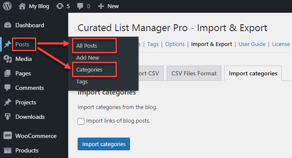Viewport: 292px width, 158px height.
Task: Click the Posts pushpin icon
Action: [8, 44]
